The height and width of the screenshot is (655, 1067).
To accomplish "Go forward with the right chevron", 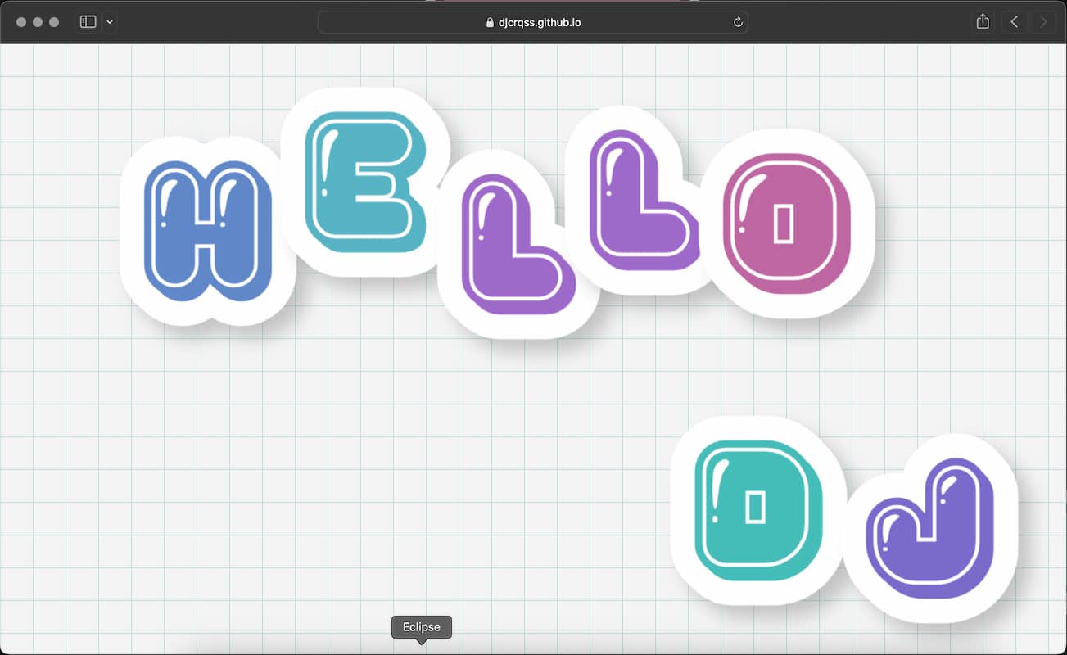I will pos(1043,22).
